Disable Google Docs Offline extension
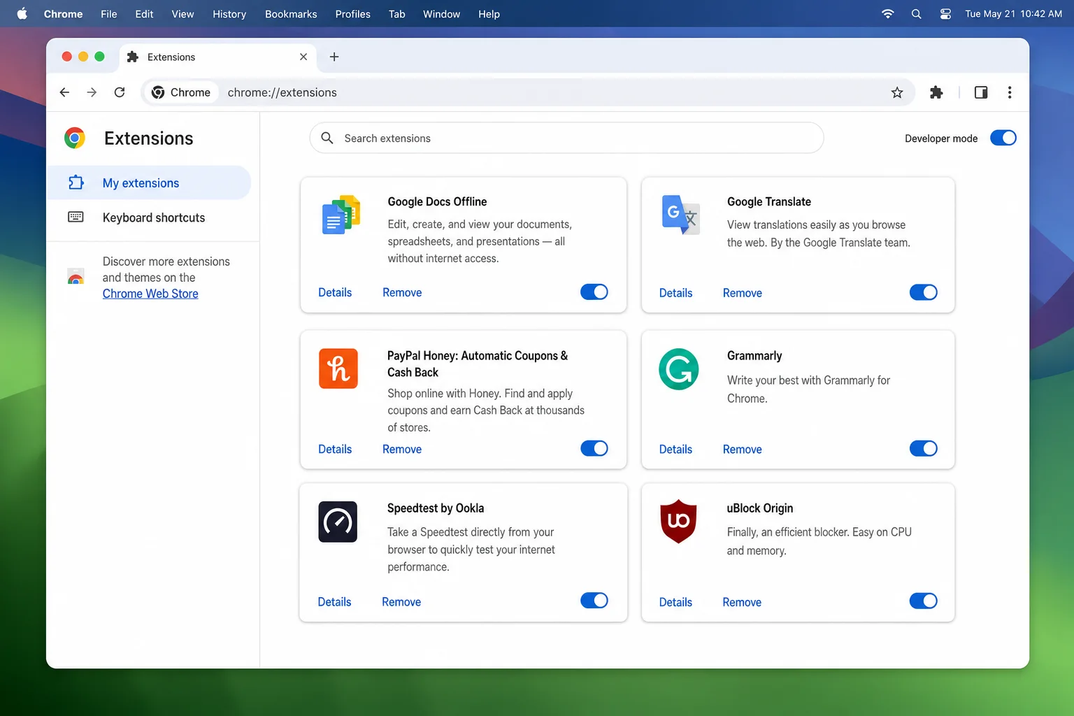The width and height of the screenshot is (1074, 716). pos(594,292)
